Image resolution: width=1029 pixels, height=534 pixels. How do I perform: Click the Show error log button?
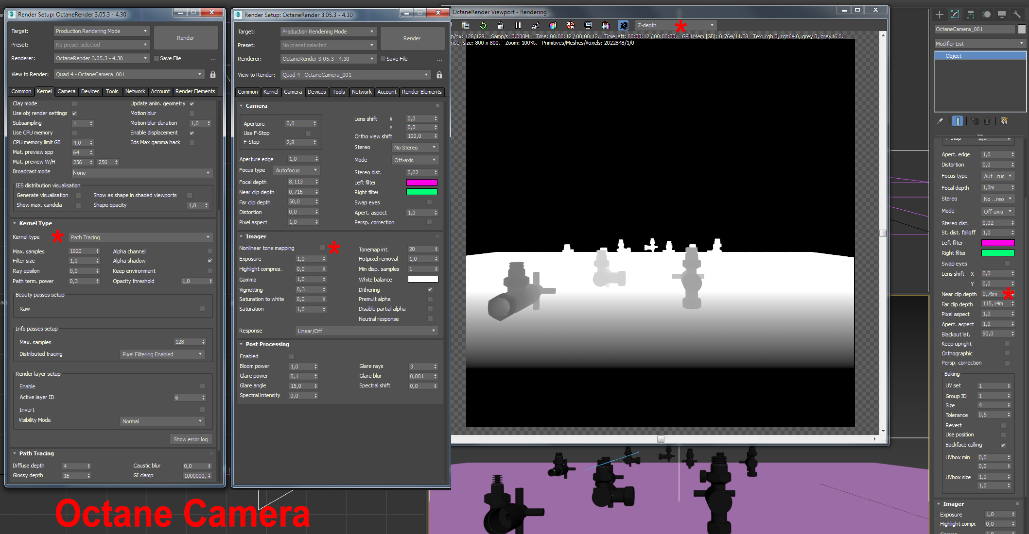(191, 439)
